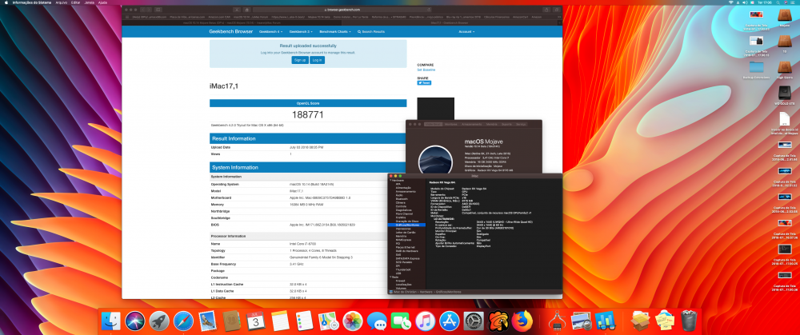Open System Preferences gear in dock
The image size is (800, 335).
[x=474, y=321]
